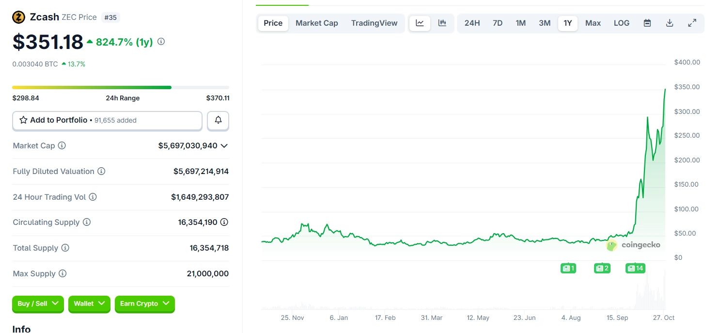Click the Circulating Supply info icon
The width and height of the screenshot is (721, 333).
point(87,222)
